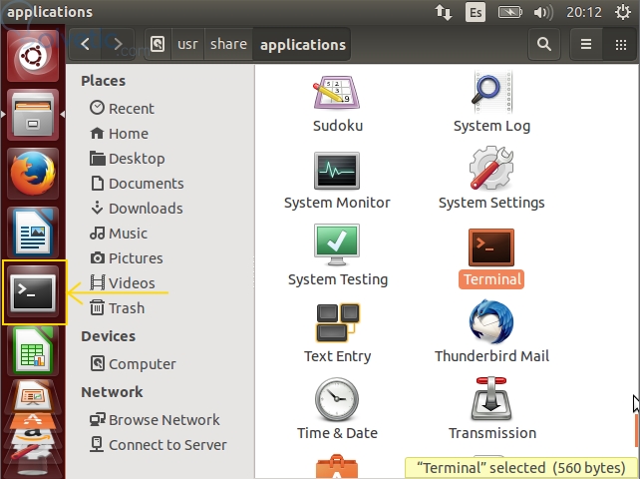Click the applications path segment
The width and height of the screenshot is (640, 479).
click(x=302, y=44)
